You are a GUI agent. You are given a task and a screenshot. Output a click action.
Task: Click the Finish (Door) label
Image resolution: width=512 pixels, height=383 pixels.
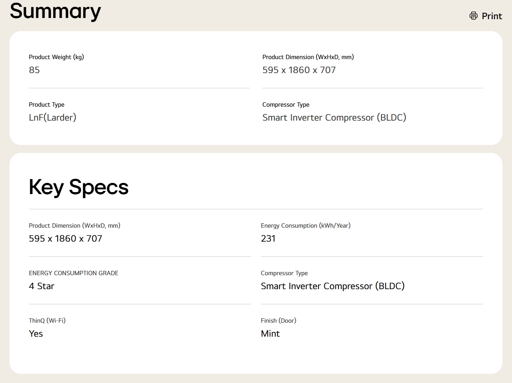click(x=278, y=321)
